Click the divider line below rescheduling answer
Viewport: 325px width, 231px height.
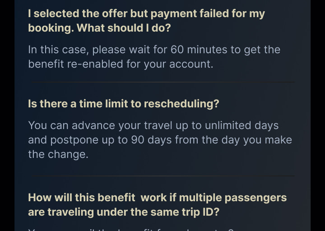coord(162,176)
